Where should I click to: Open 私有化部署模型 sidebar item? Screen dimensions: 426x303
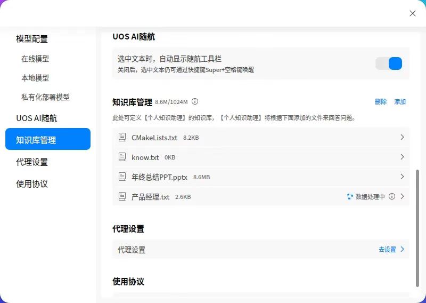coord(45,97)
